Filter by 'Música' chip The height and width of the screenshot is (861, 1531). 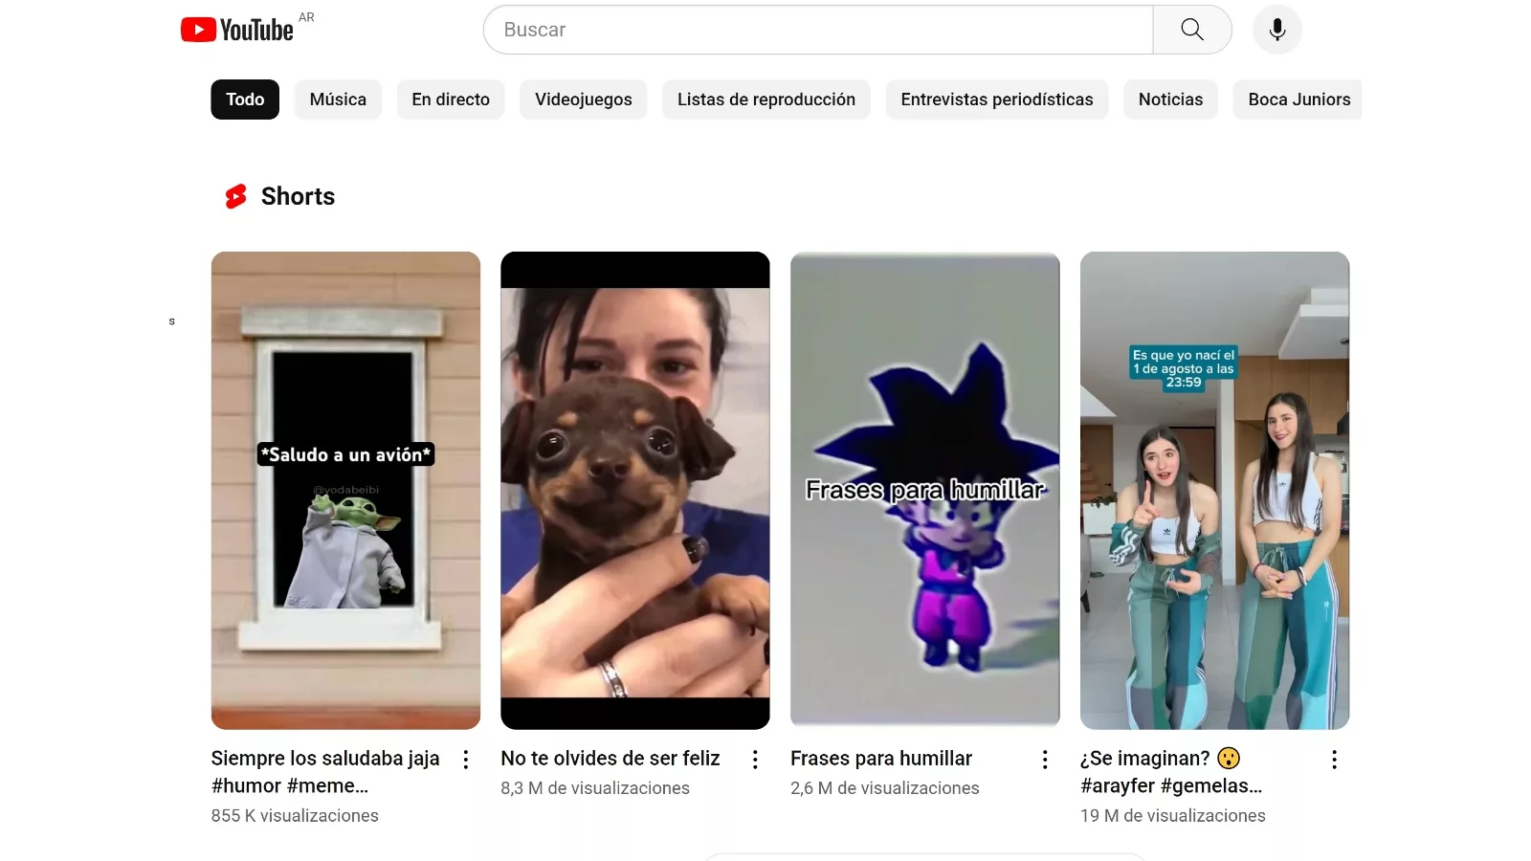(x=338, y=99)
